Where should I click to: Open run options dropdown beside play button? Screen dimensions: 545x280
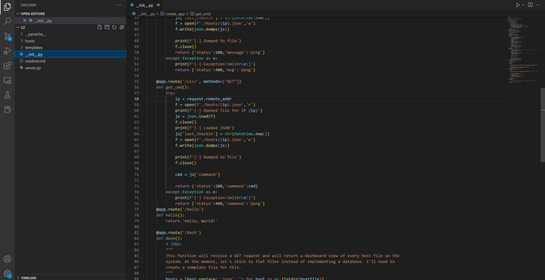523,5
